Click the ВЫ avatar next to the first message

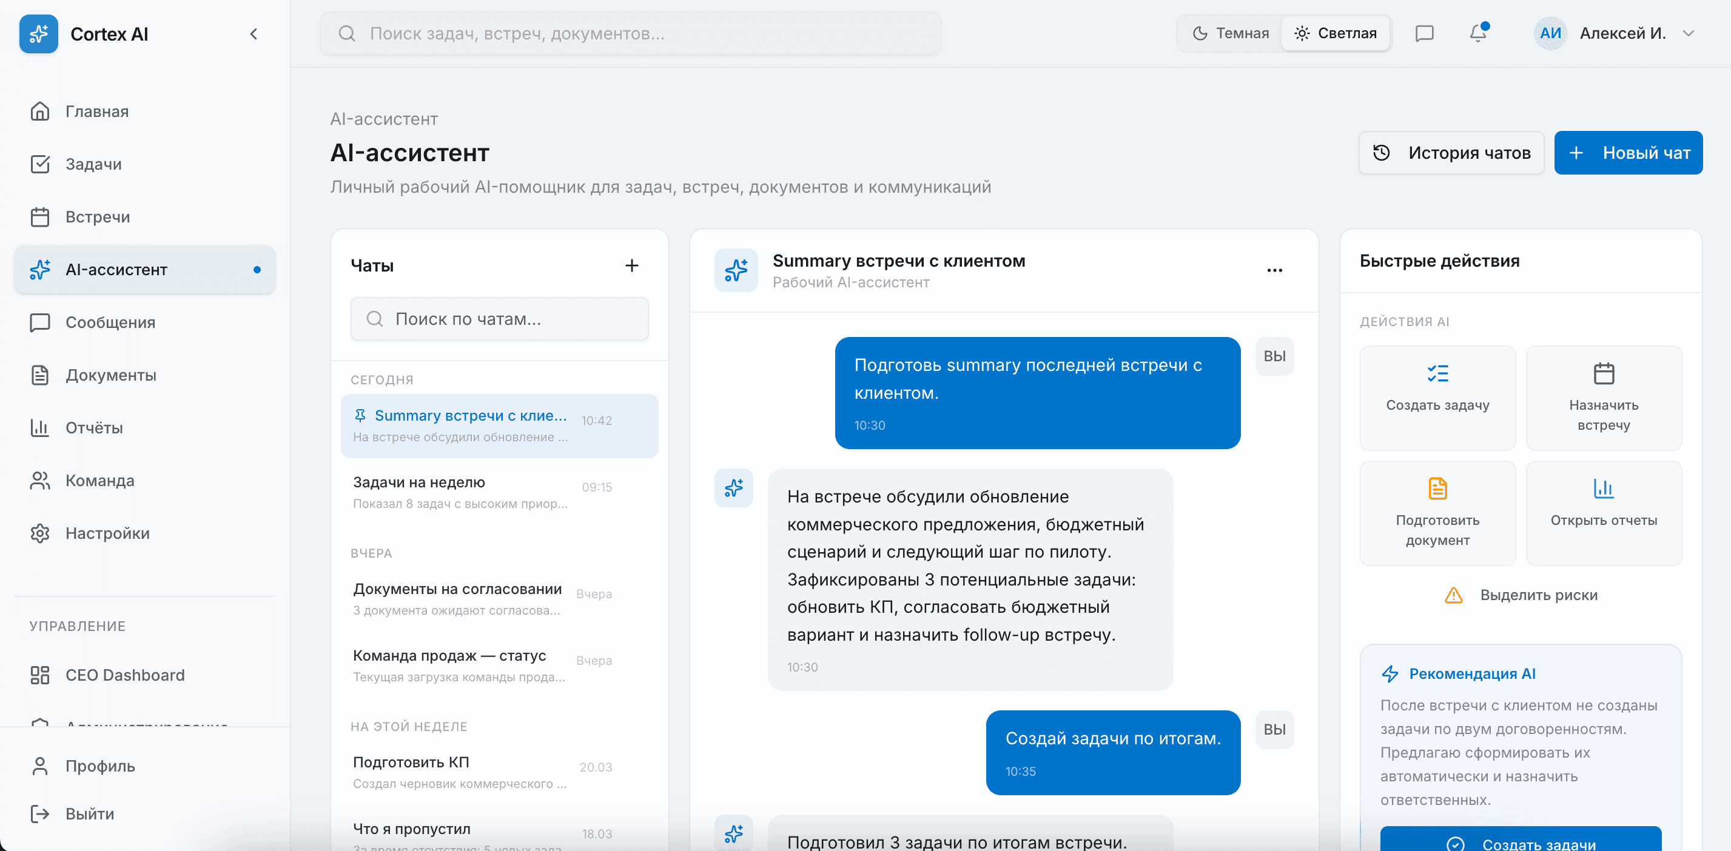(x=1274, y=356)
